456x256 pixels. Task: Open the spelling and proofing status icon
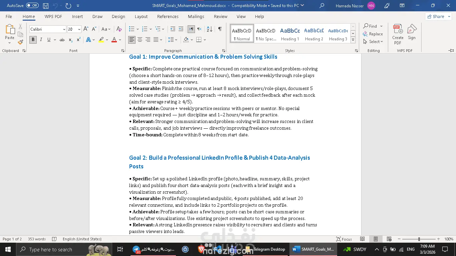pyautogui.click(x=54, y=239)
